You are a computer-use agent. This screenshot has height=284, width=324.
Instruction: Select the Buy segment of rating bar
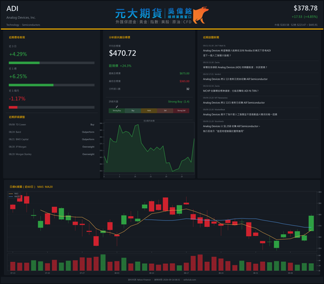(x=133, y=111)
